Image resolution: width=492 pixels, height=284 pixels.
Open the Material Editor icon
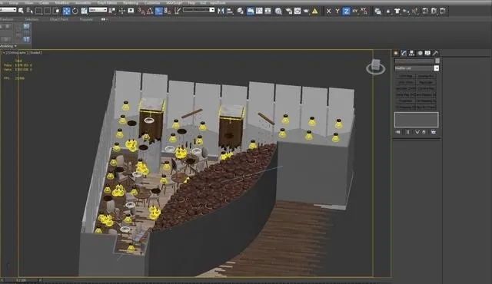[278, 11]
